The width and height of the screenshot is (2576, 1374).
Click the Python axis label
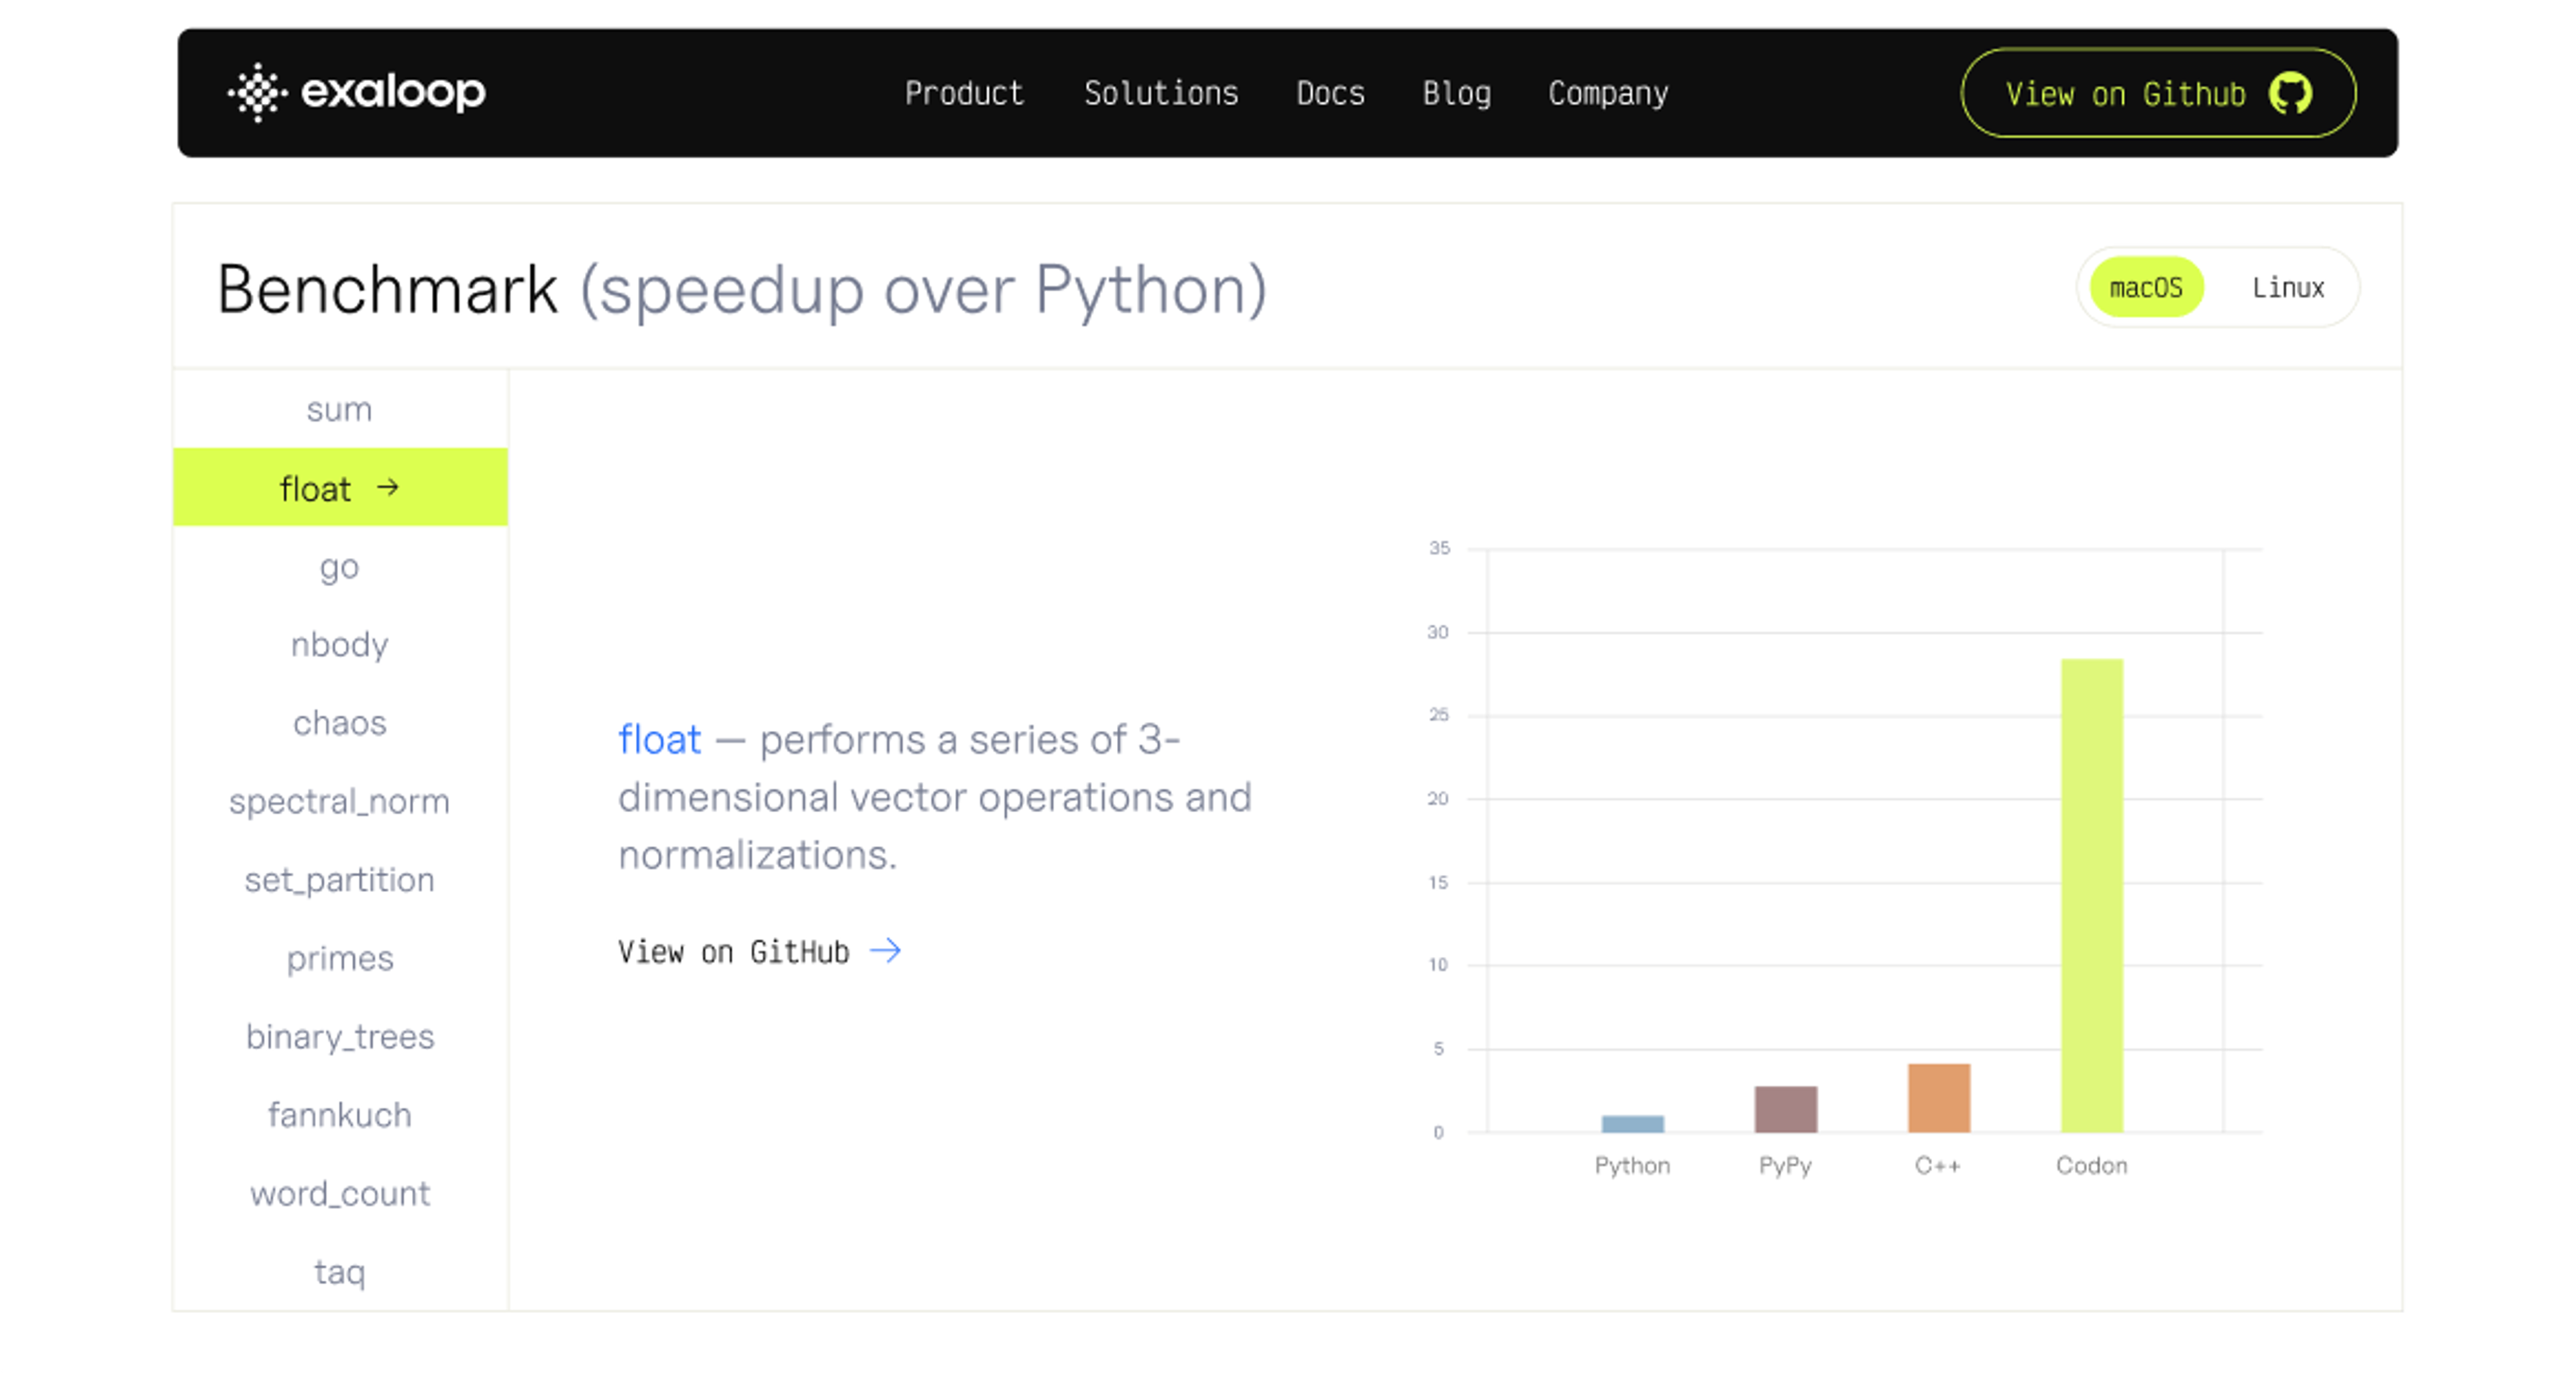click(x=1632, y=1166)
